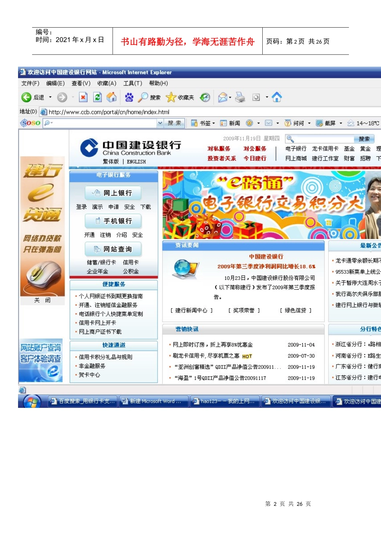The height and width of the screenshot is (539, 381).
Task: Click 个人网银证书到期更换指南 link
Action: [111, 296]
